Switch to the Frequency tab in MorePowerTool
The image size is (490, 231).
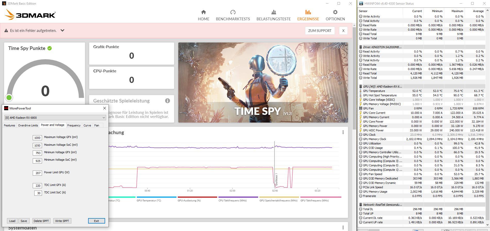74,125
